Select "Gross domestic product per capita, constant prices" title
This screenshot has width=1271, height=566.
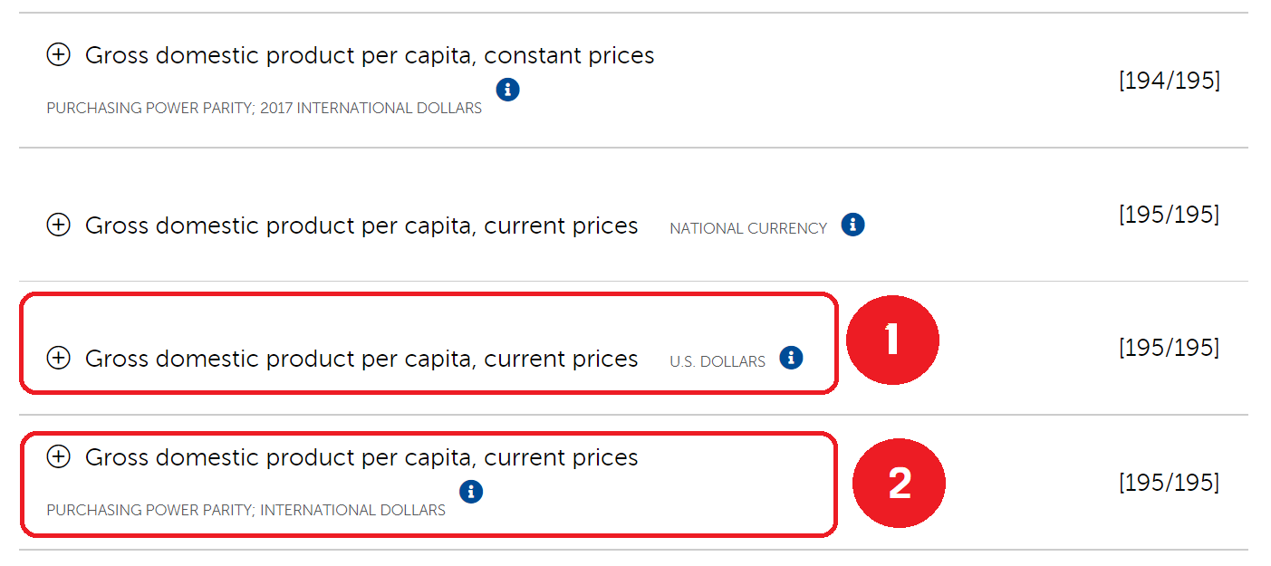[370, 55]
